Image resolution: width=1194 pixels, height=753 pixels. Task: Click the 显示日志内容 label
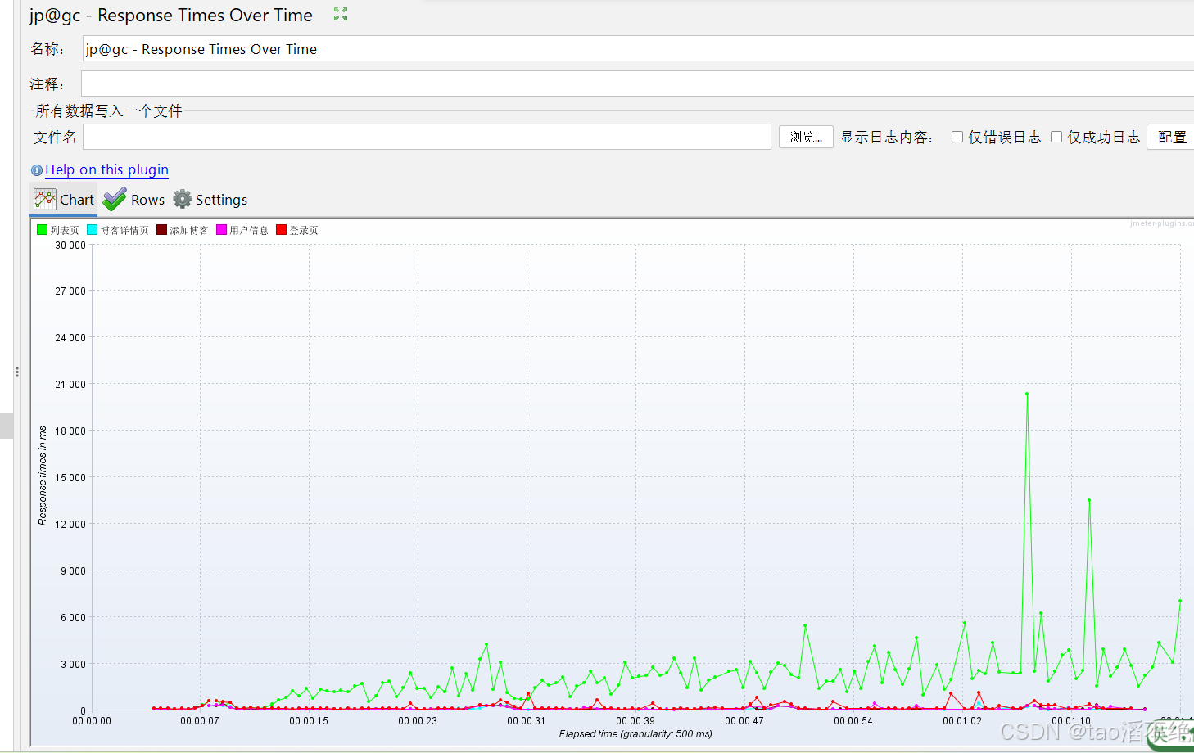point(887,137)
